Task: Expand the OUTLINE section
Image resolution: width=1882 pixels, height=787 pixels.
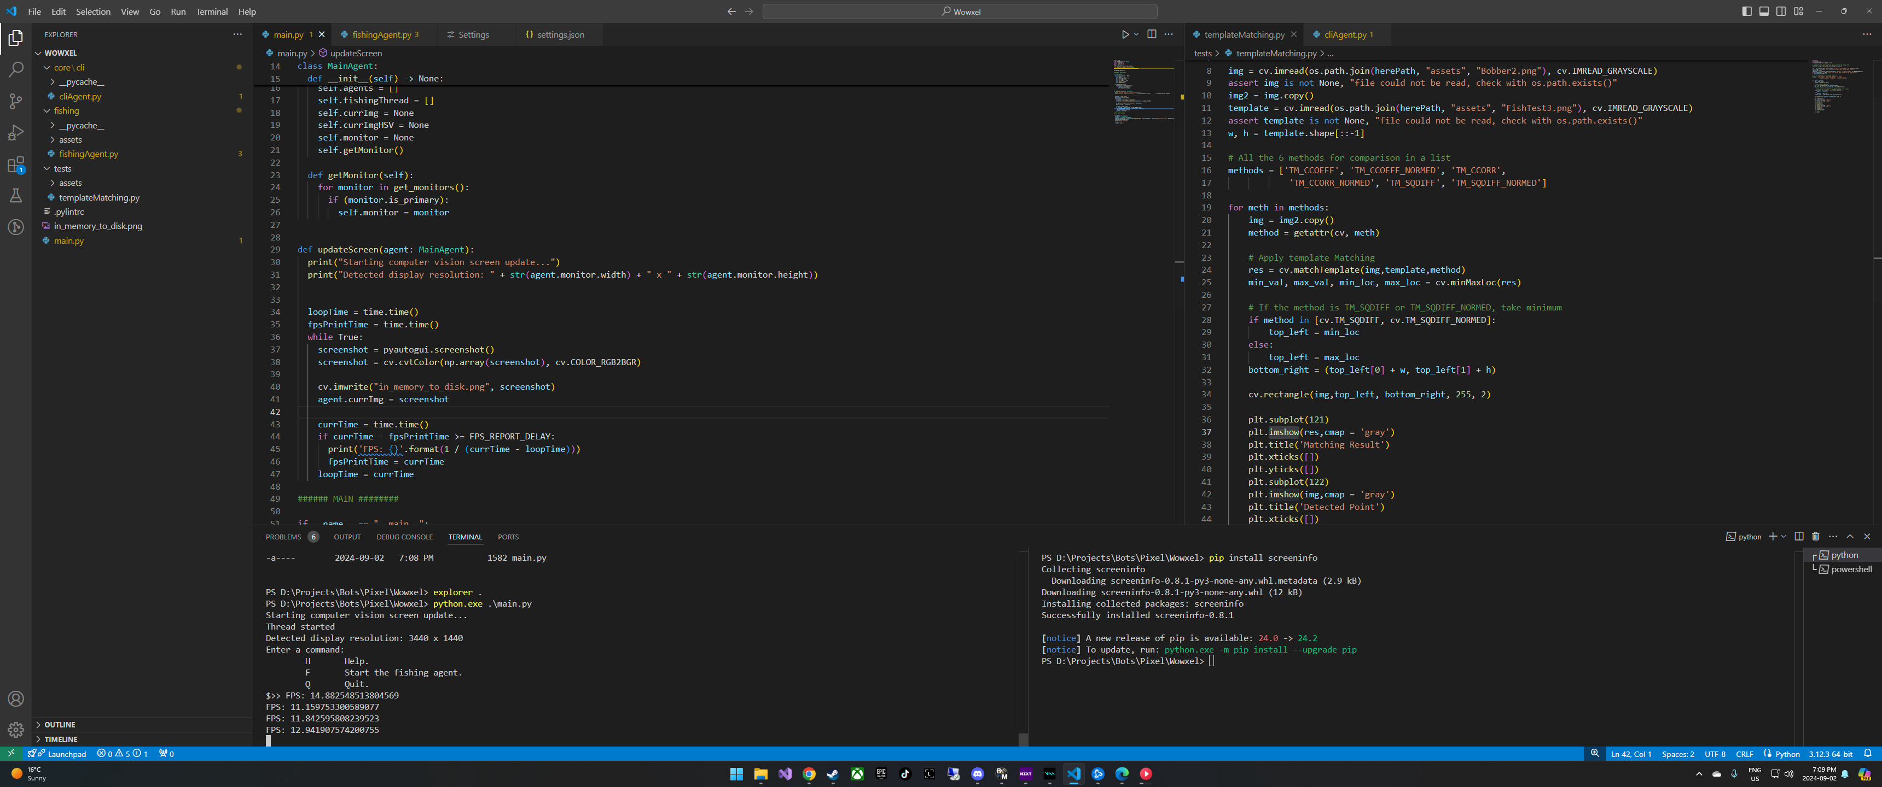Action: point(59,725)
